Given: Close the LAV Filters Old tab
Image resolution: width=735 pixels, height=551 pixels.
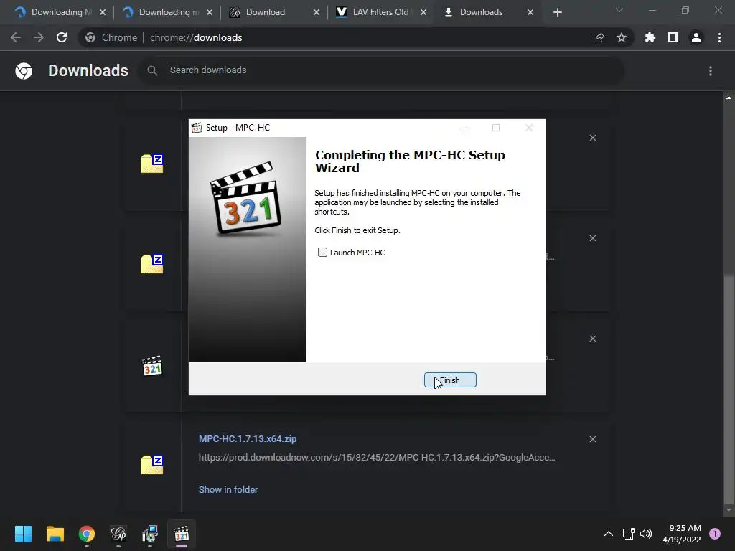Looking at the screenshot, I should (423, 12).
